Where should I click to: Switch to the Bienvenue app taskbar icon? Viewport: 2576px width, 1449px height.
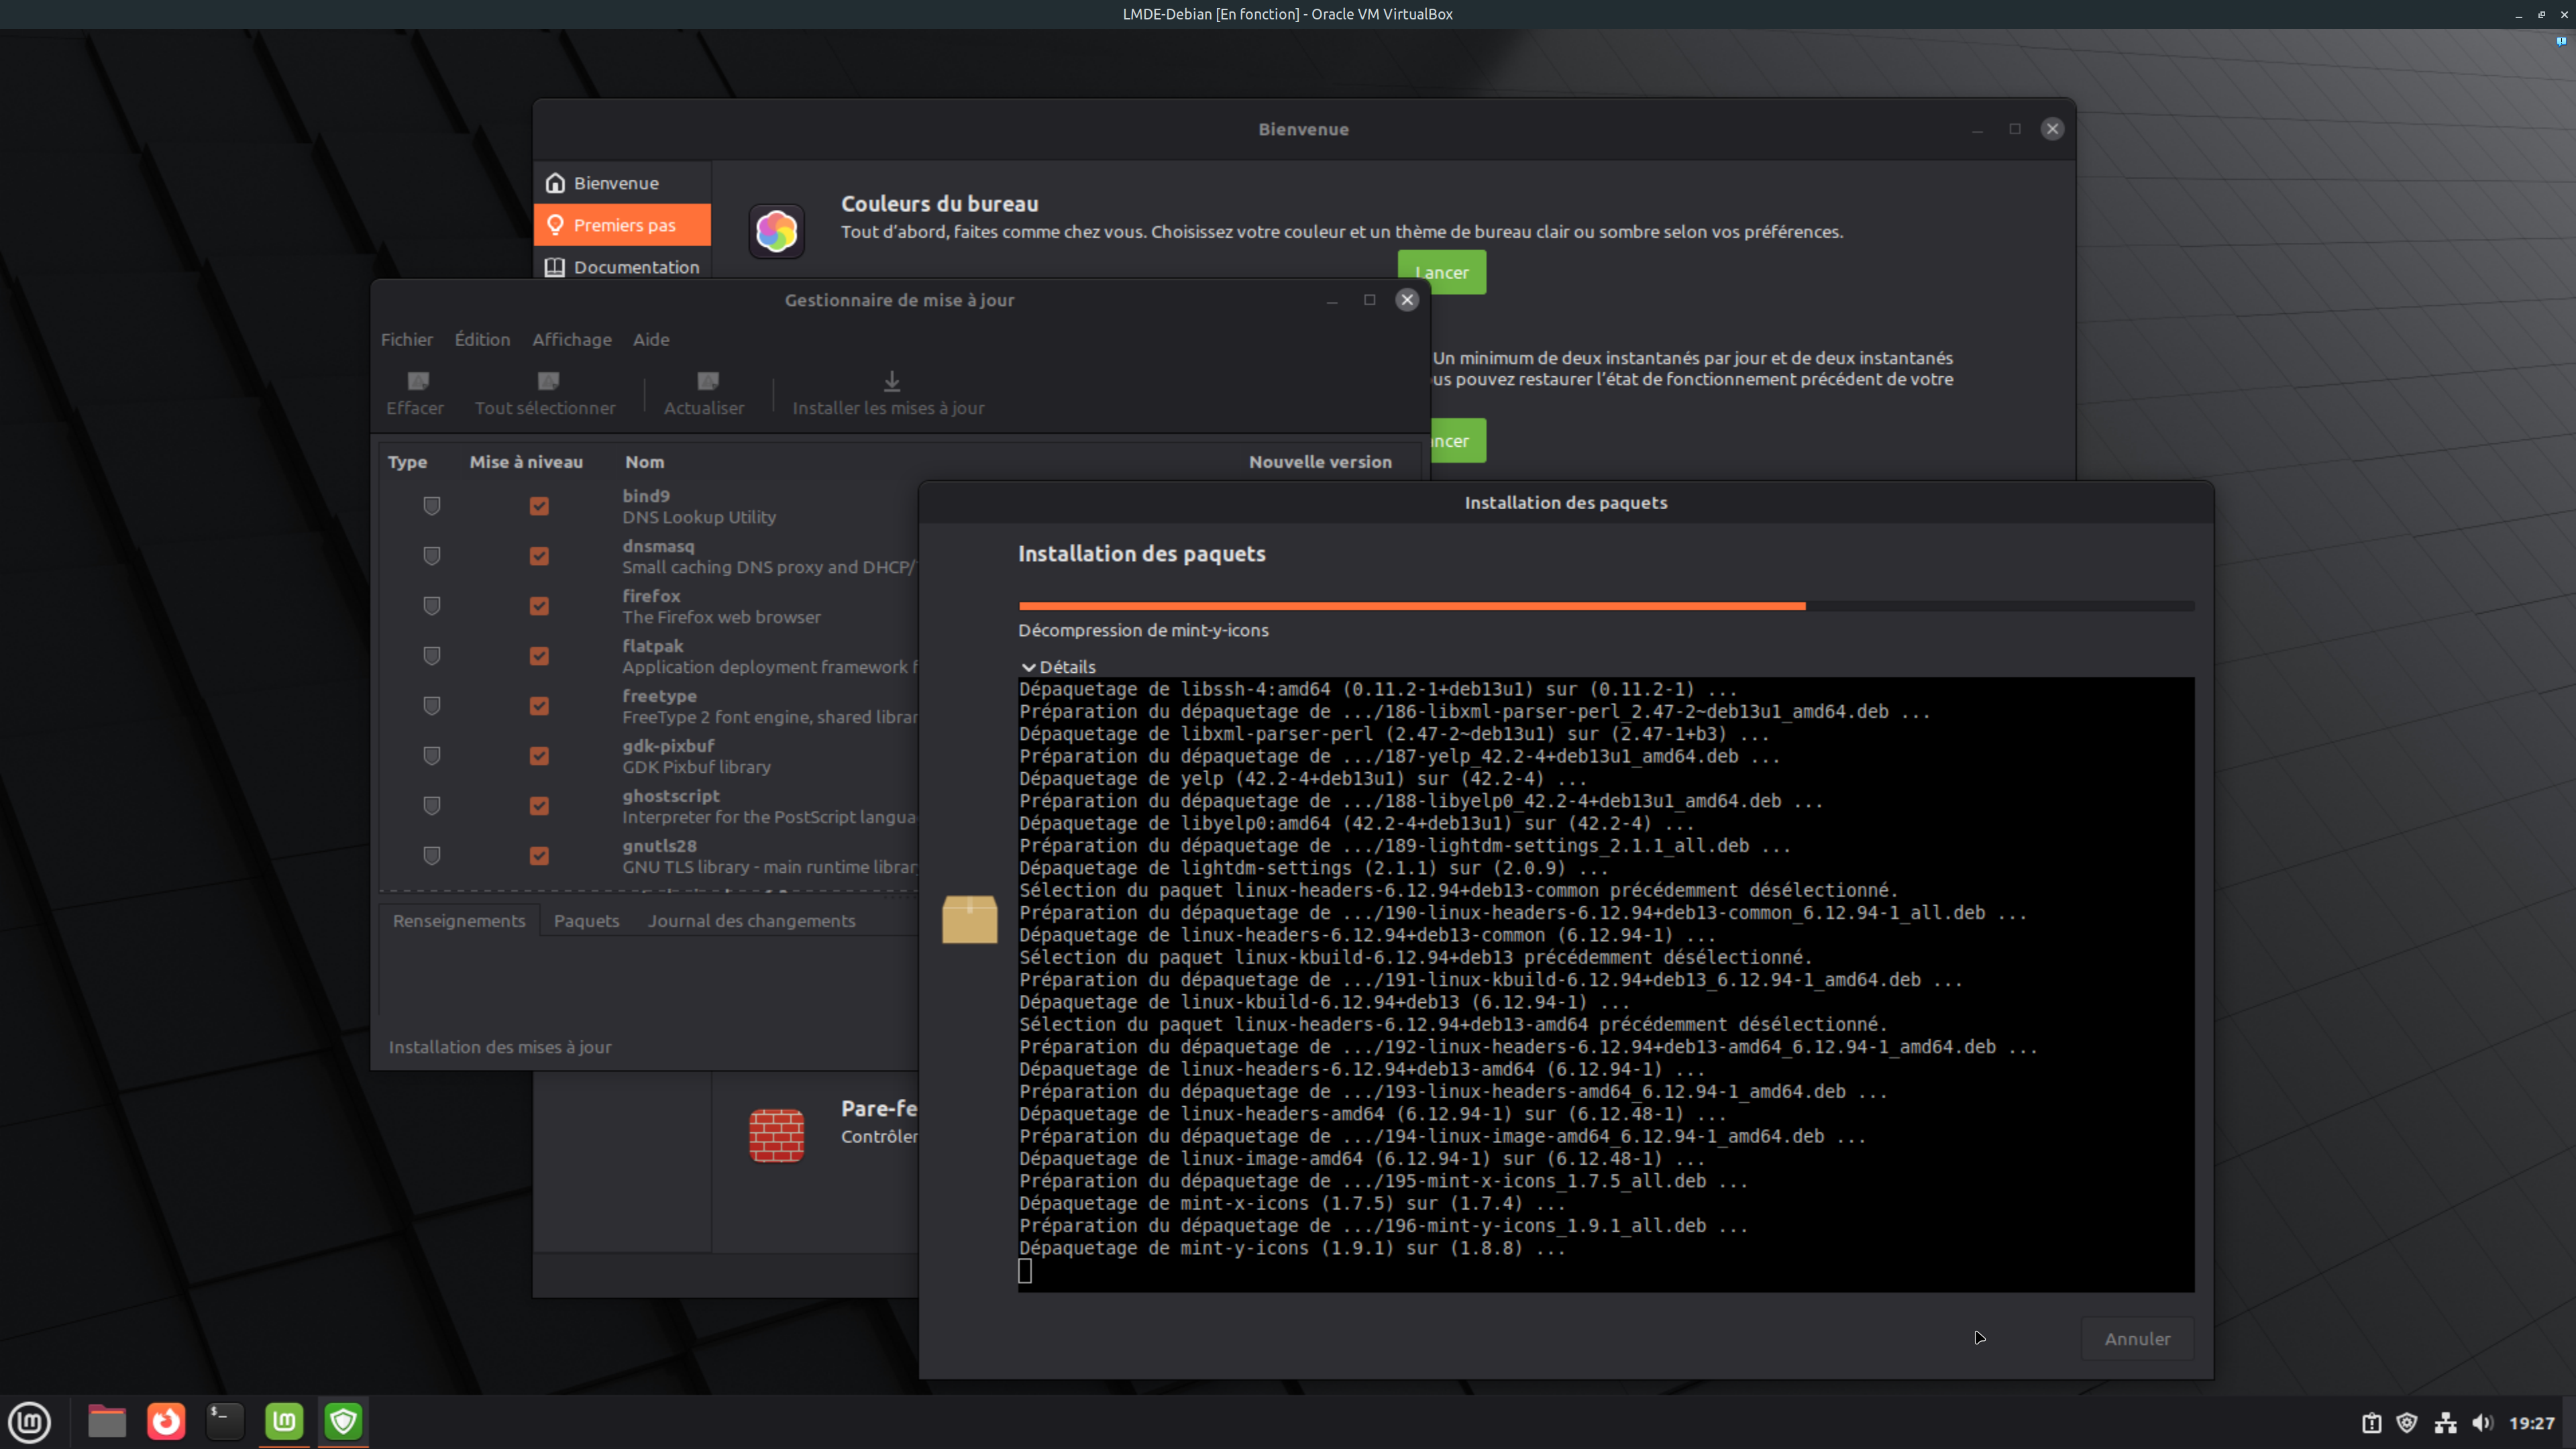click(x=284, y=1421)
